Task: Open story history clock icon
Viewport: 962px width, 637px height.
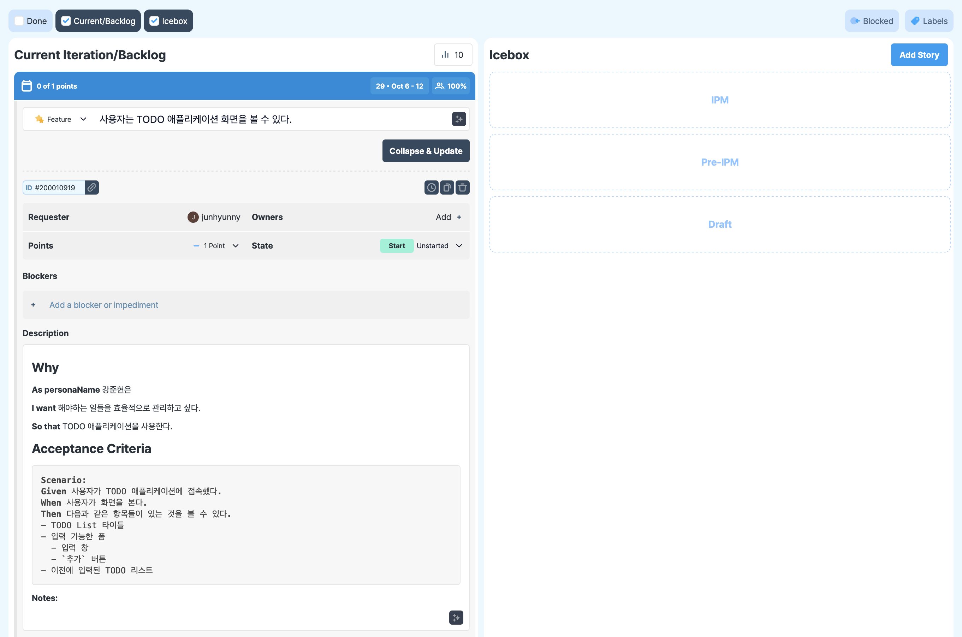Action: coord(431,187)
